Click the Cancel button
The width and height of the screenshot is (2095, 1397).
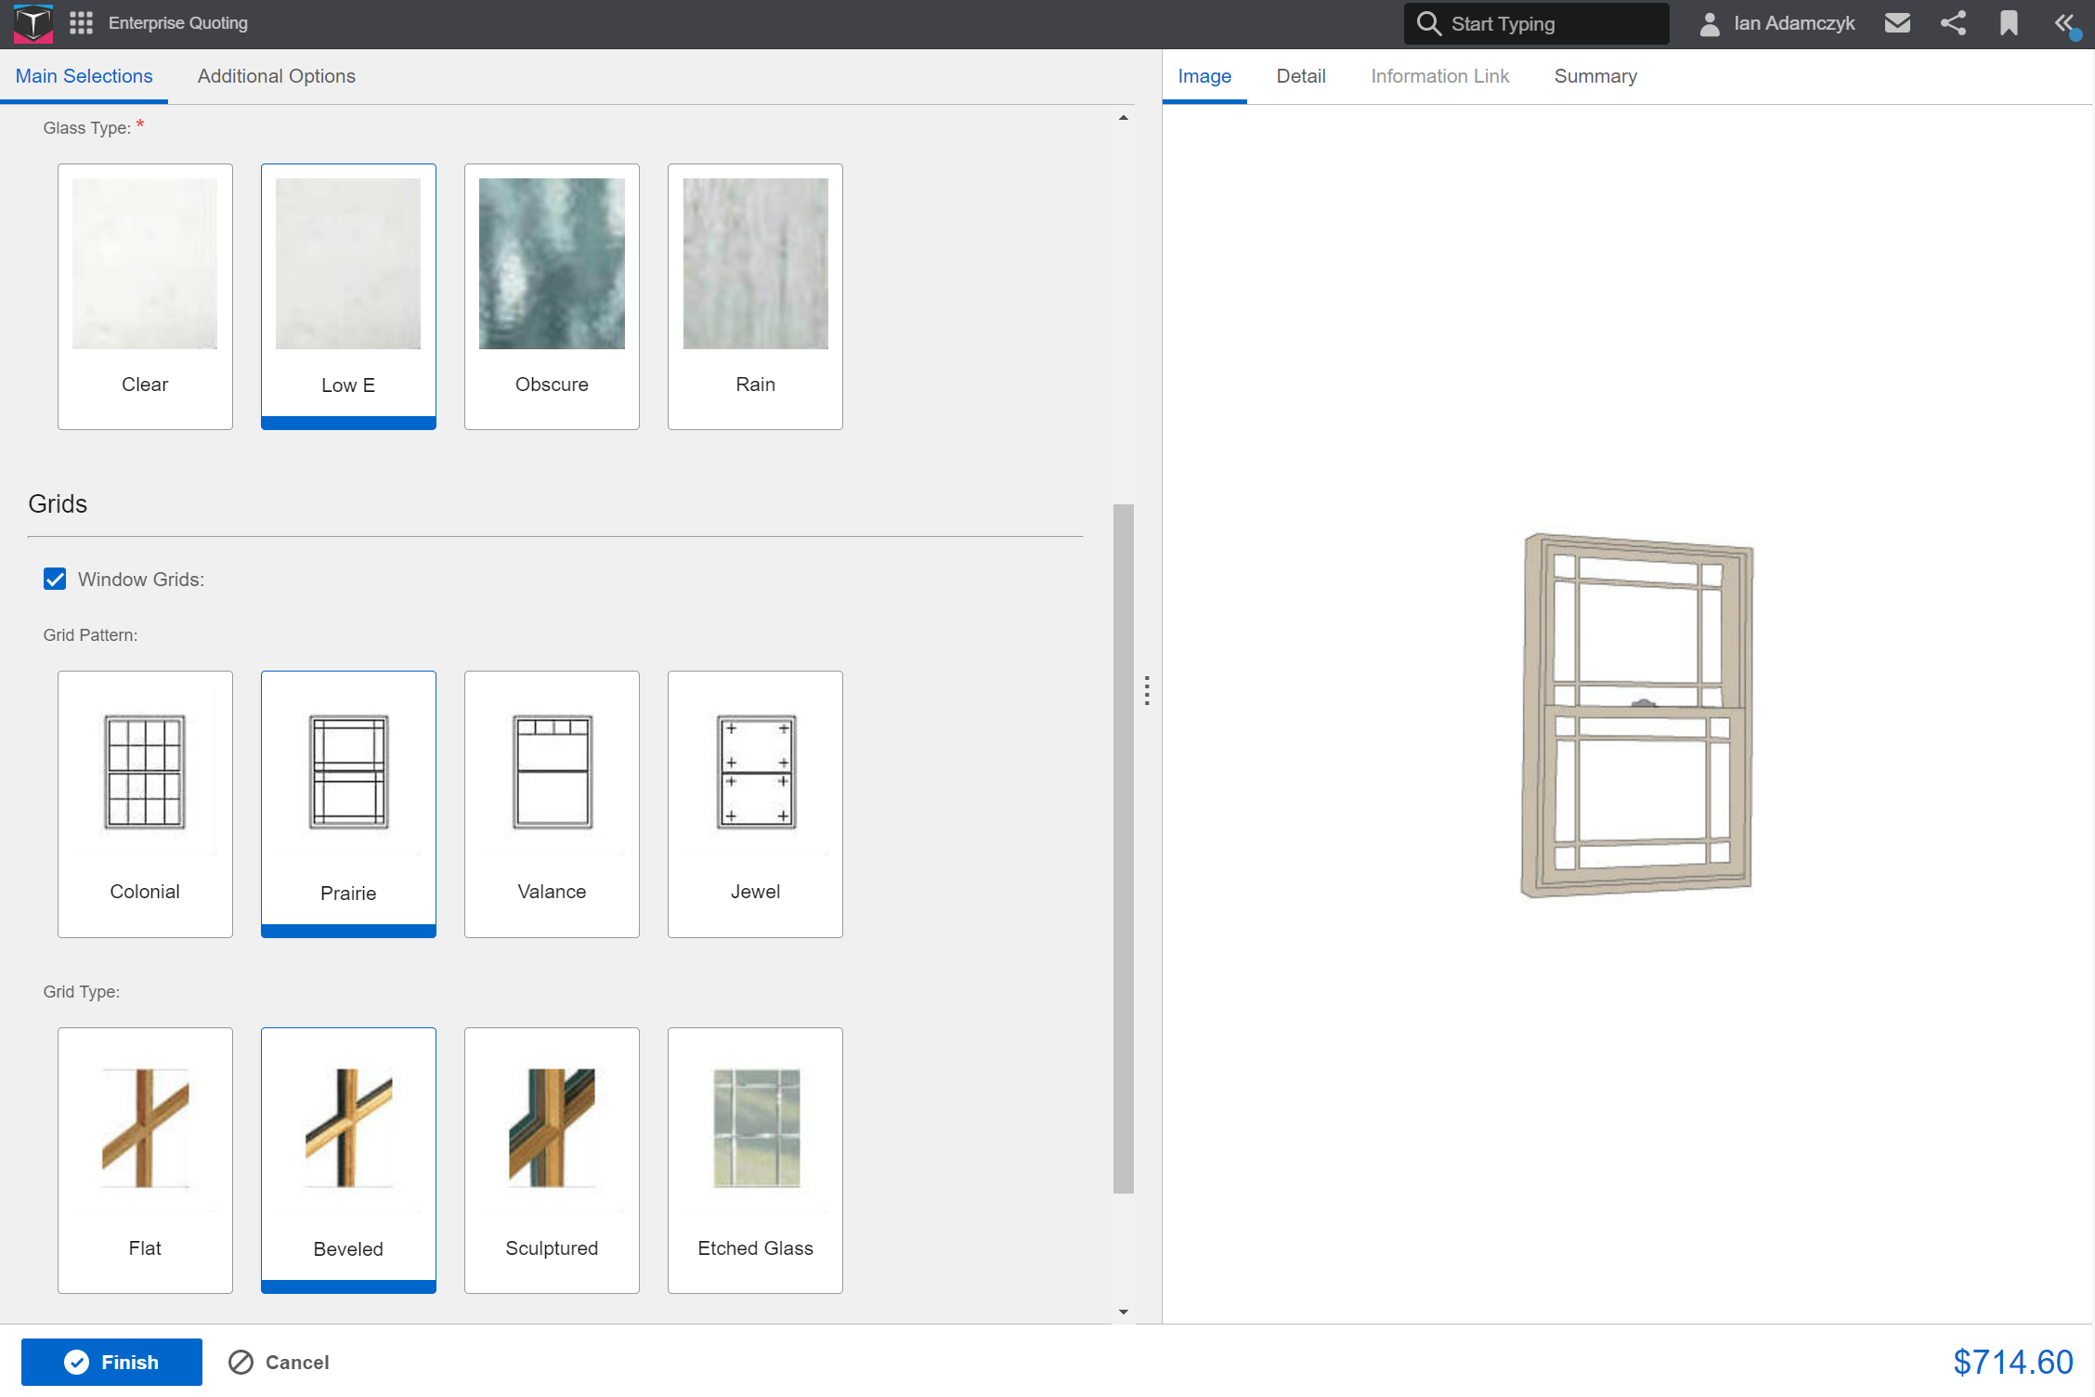coord(280,1362)
